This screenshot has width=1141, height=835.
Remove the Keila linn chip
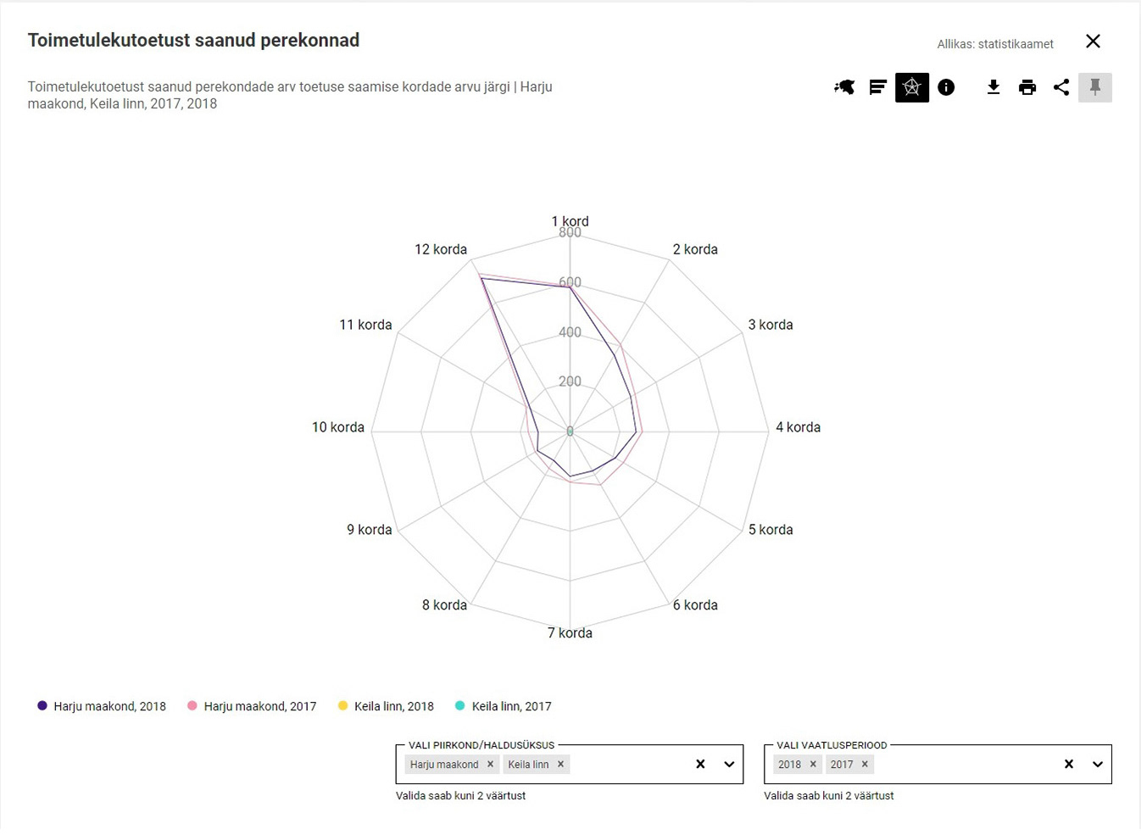click(x=560, y=765)
